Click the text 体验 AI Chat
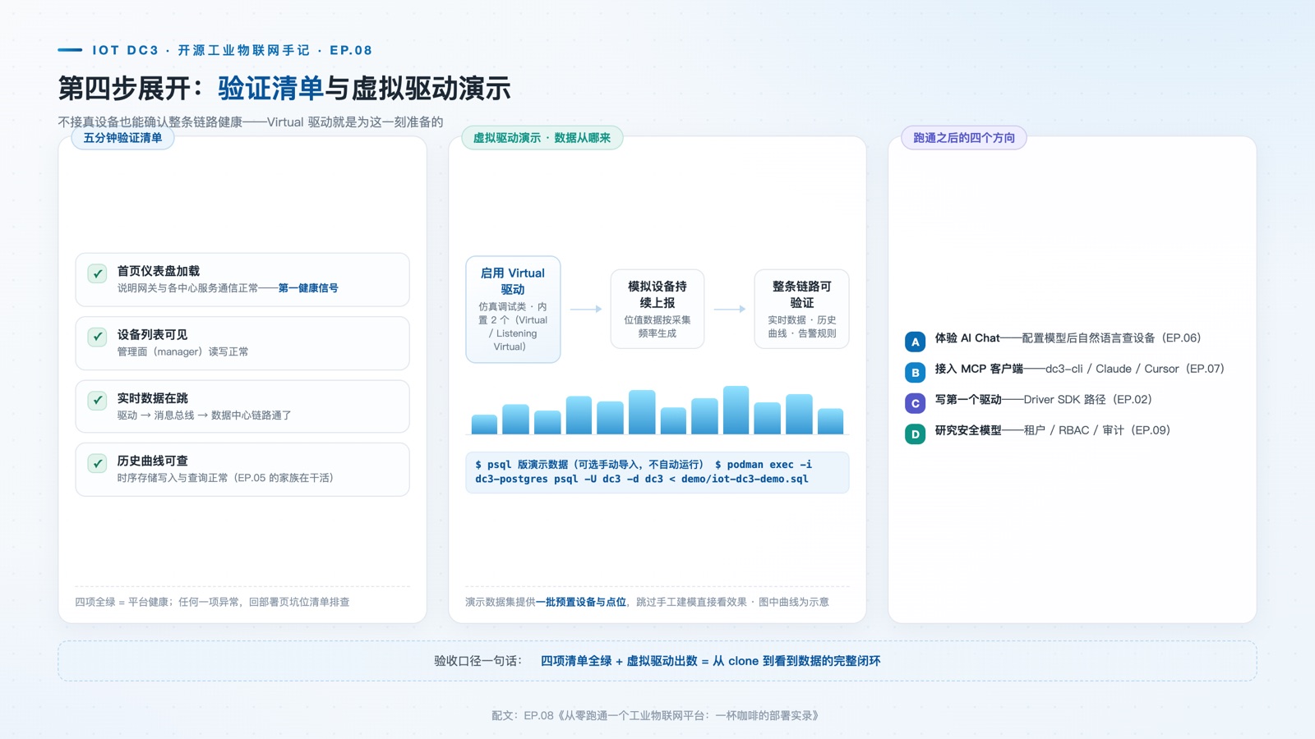1315x739 pixels. click(967, 338)
